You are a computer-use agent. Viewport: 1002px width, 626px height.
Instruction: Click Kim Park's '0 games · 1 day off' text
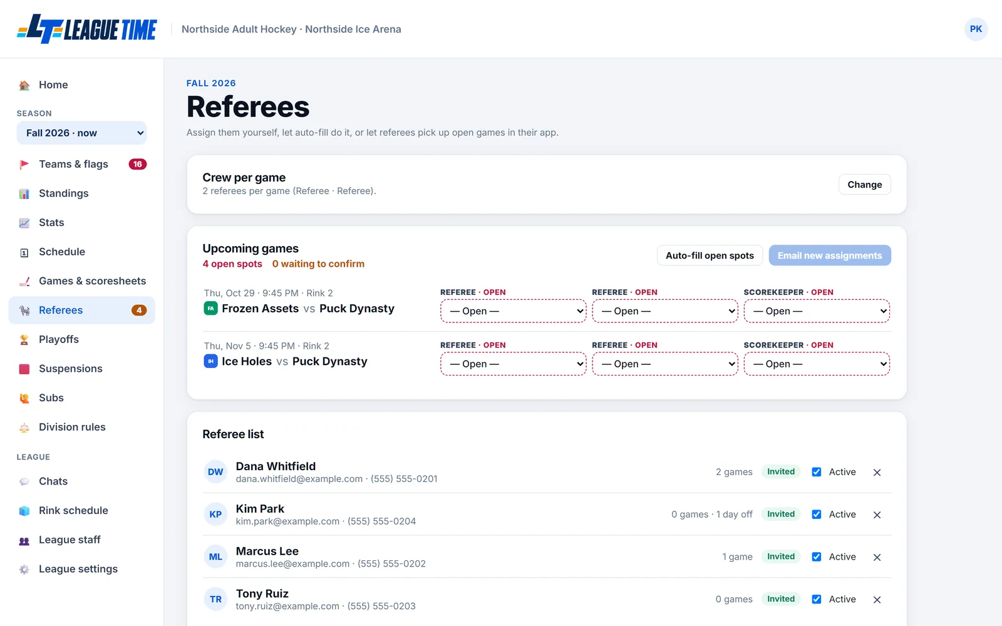coord(712,515)
